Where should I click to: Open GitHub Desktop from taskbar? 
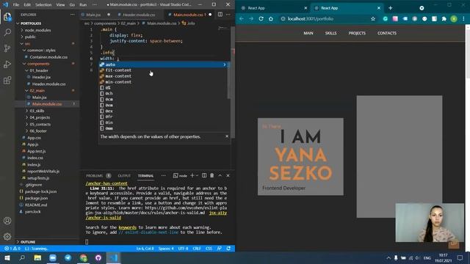(98, 257)
